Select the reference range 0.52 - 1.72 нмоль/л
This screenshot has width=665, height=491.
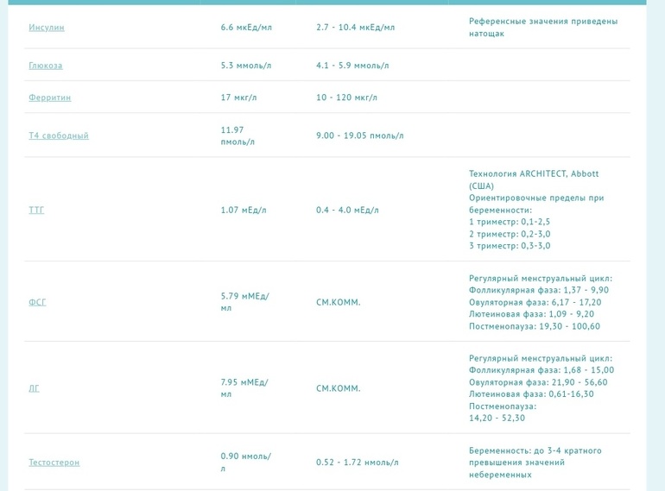pyautogui.click(x=358, y=463)
